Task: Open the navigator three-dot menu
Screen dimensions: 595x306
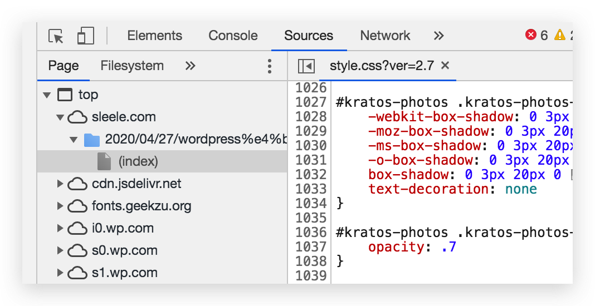Action: tap(270, 66)
